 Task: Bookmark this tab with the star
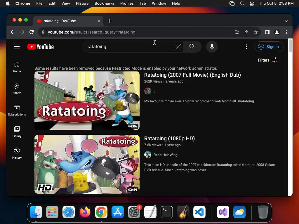256,32
